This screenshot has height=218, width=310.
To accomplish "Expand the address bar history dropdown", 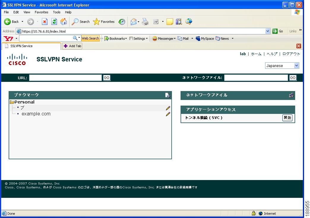I will point(268,31).
